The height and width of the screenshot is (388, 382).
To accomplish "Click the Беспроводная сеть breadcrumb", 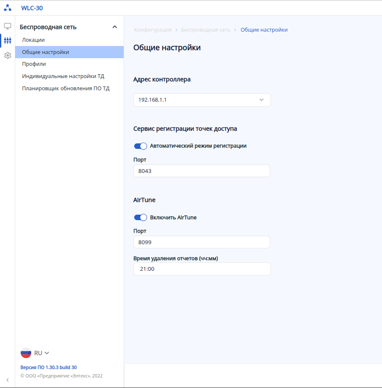I will pos(206,30).
